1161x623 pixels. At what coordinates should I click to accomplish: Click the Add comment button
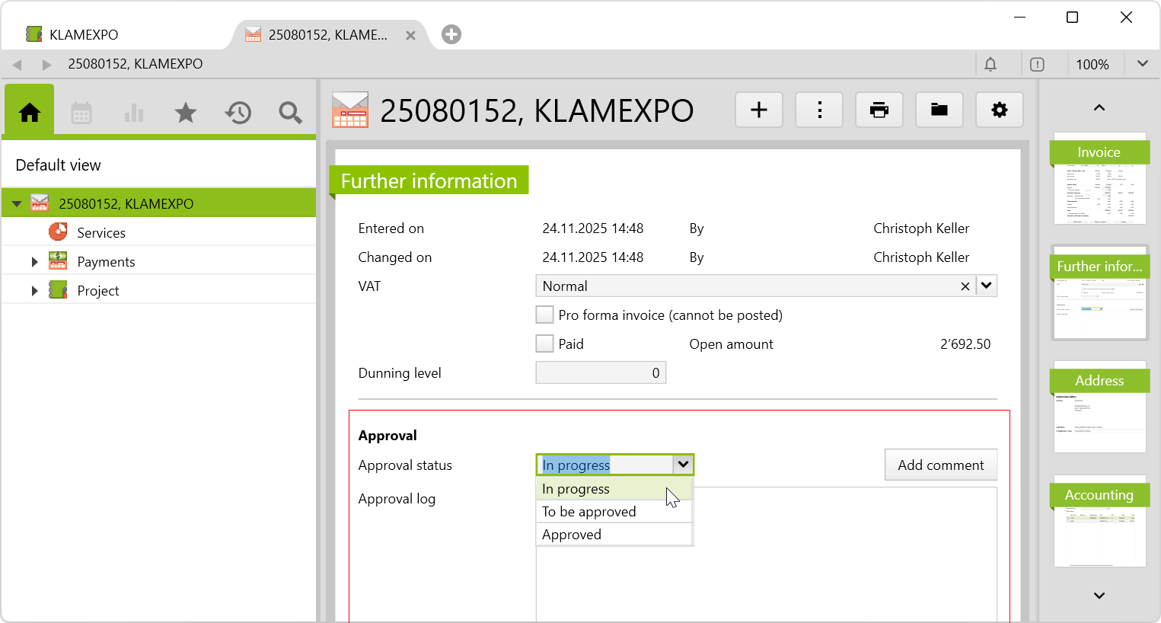click(940, 465)
